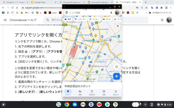Switch to the ChromeOS making it Chrome tab
The image size is (174, 108).
[100, 2]
